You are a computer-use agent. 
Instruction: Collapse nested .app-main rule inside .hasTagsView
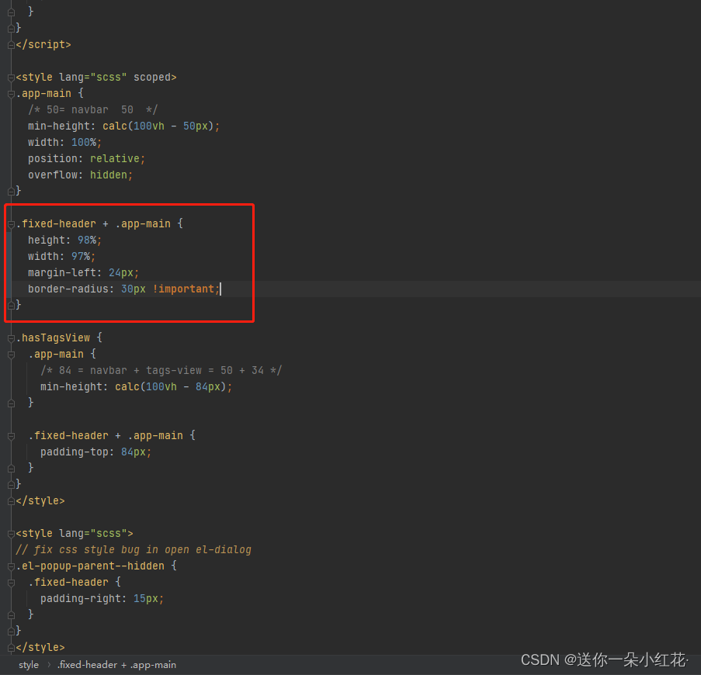(11, 355)
